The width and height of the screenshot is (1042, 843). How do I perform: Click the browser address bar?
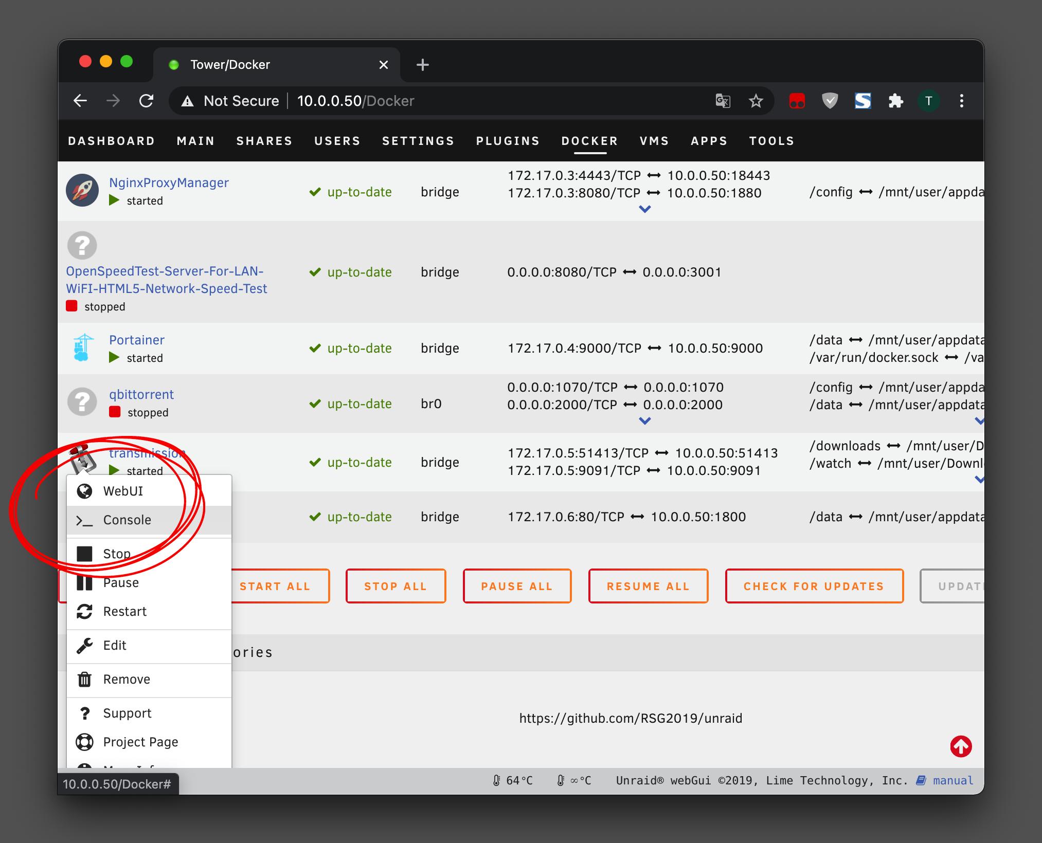[463, 101]
